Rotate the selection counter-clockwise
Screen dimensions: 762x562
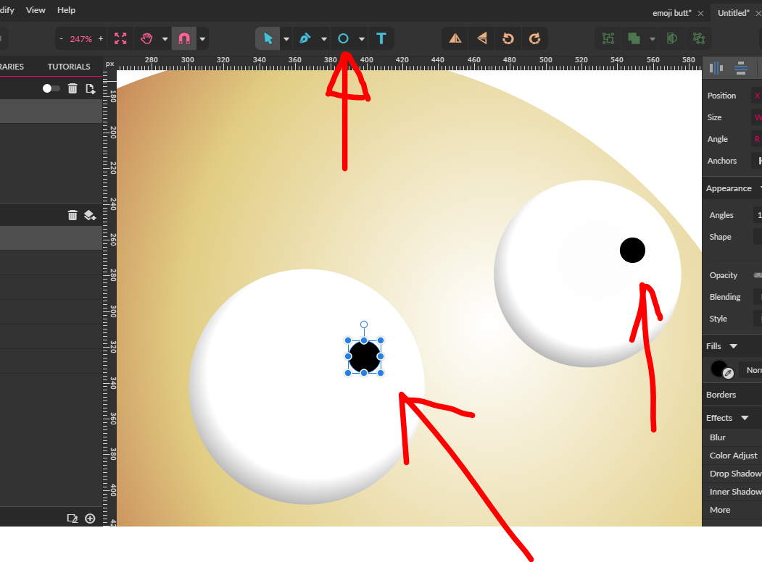pyautogui.click(x=508, y=38)
